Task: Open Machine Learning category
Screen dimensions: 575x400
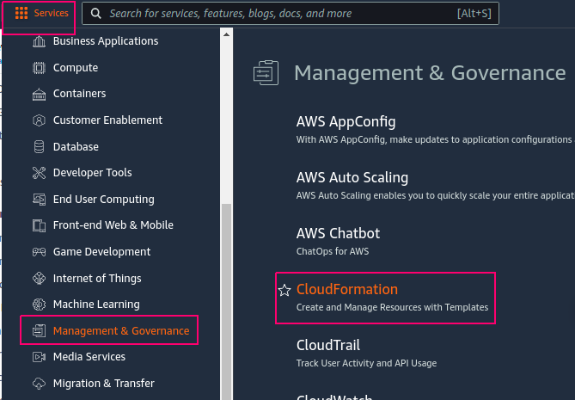Action: [x=96, y=305]
